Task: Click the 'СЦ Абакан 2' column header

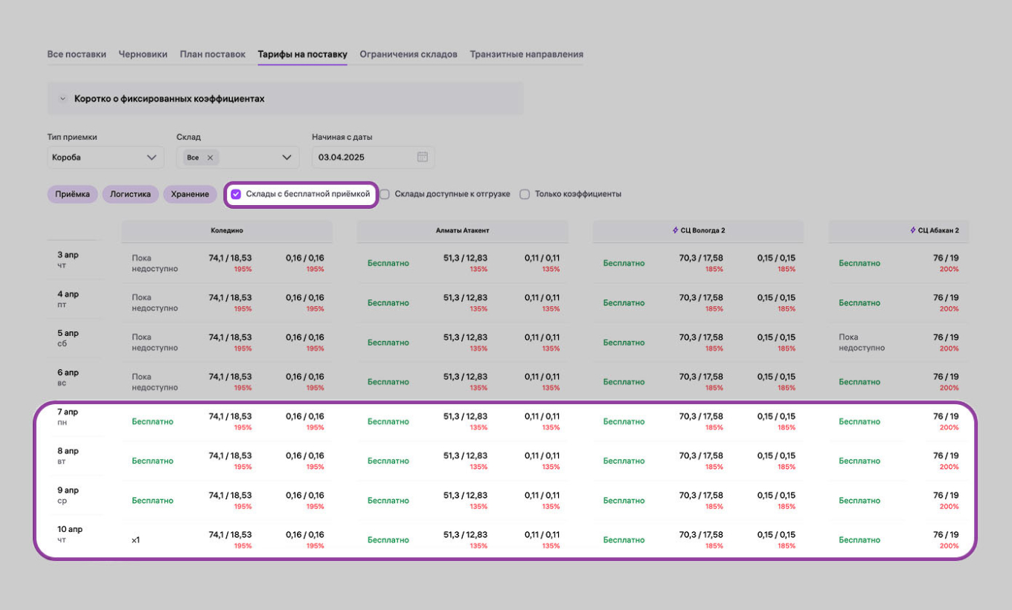Action: click(x=899, y=230)
